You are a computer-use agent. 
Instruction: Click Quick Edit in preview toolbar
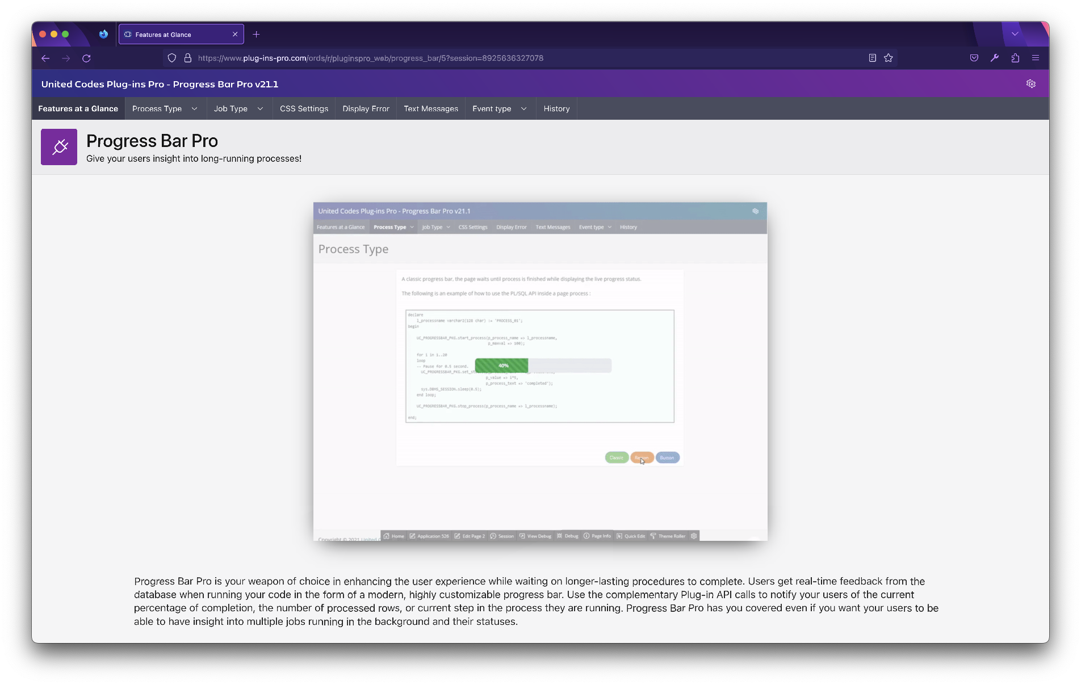pos(631,536)
